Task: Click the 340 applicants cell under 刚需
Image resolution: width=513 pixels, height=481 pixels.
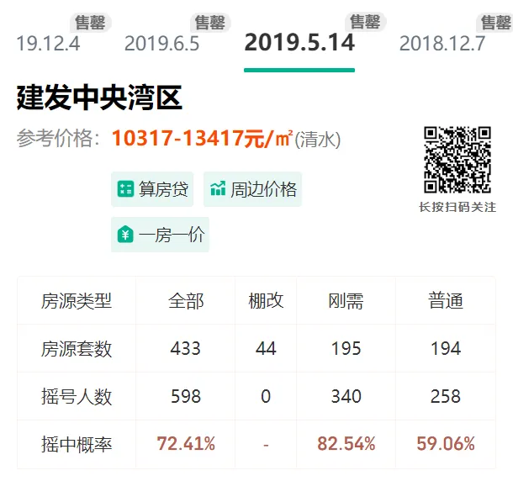Action: [346, 396]
